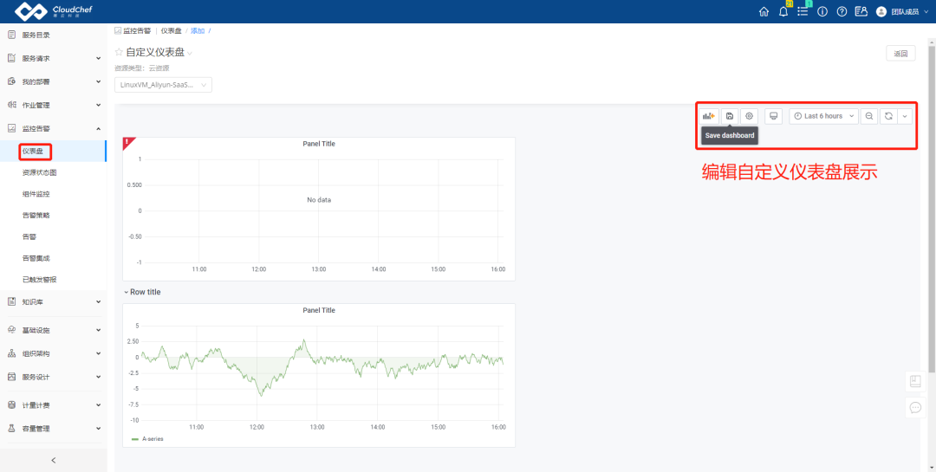The image size is (936, 472).
Task: Open the task list icon in header
Action: coord(803,11)
